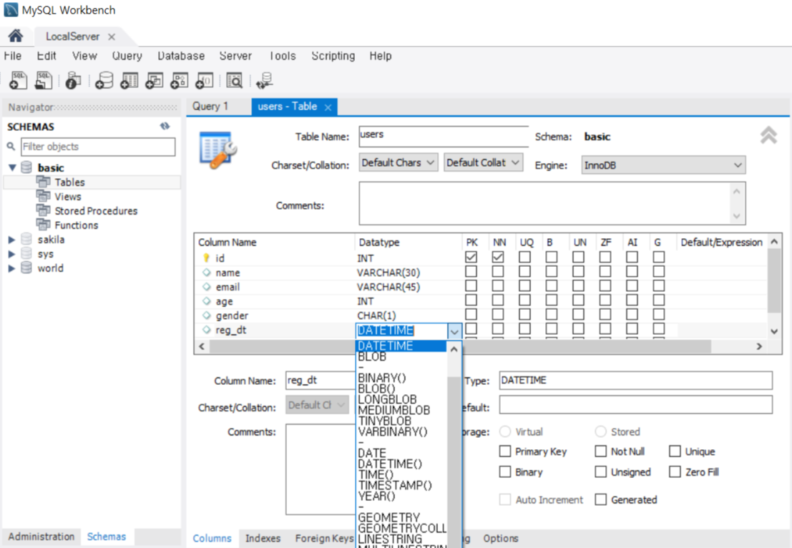Create a new SQL tab icon
Screen dimensions: 792x548
coord(18,80)
